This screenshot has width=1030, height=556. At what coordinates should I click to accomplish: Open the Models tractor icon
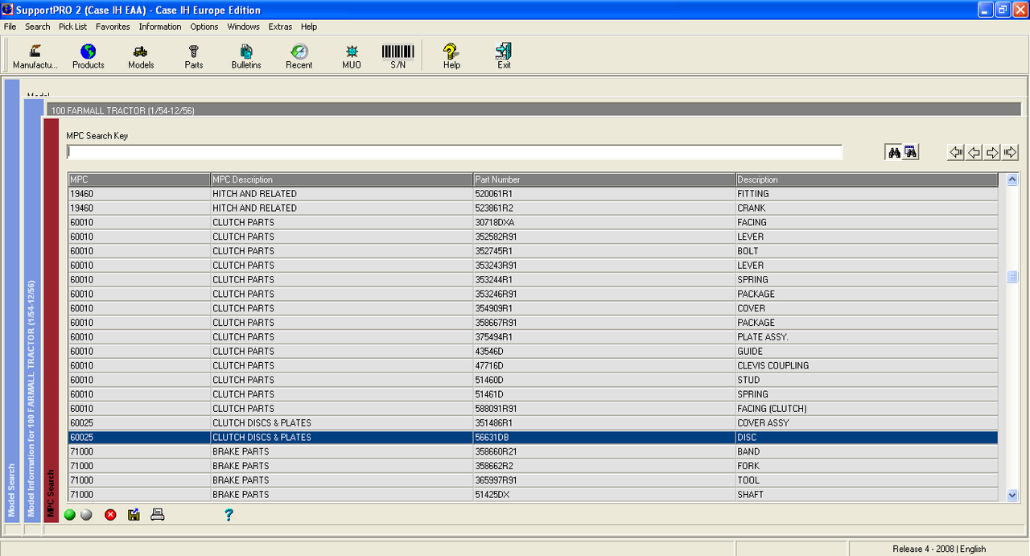(141, 56)
